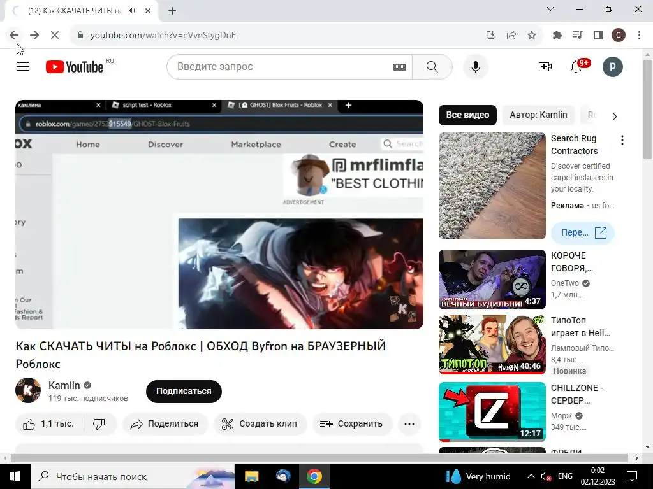Screen dimensions: 653x489
Task: Open the Kamlin channel avatar
Action: 28,390
